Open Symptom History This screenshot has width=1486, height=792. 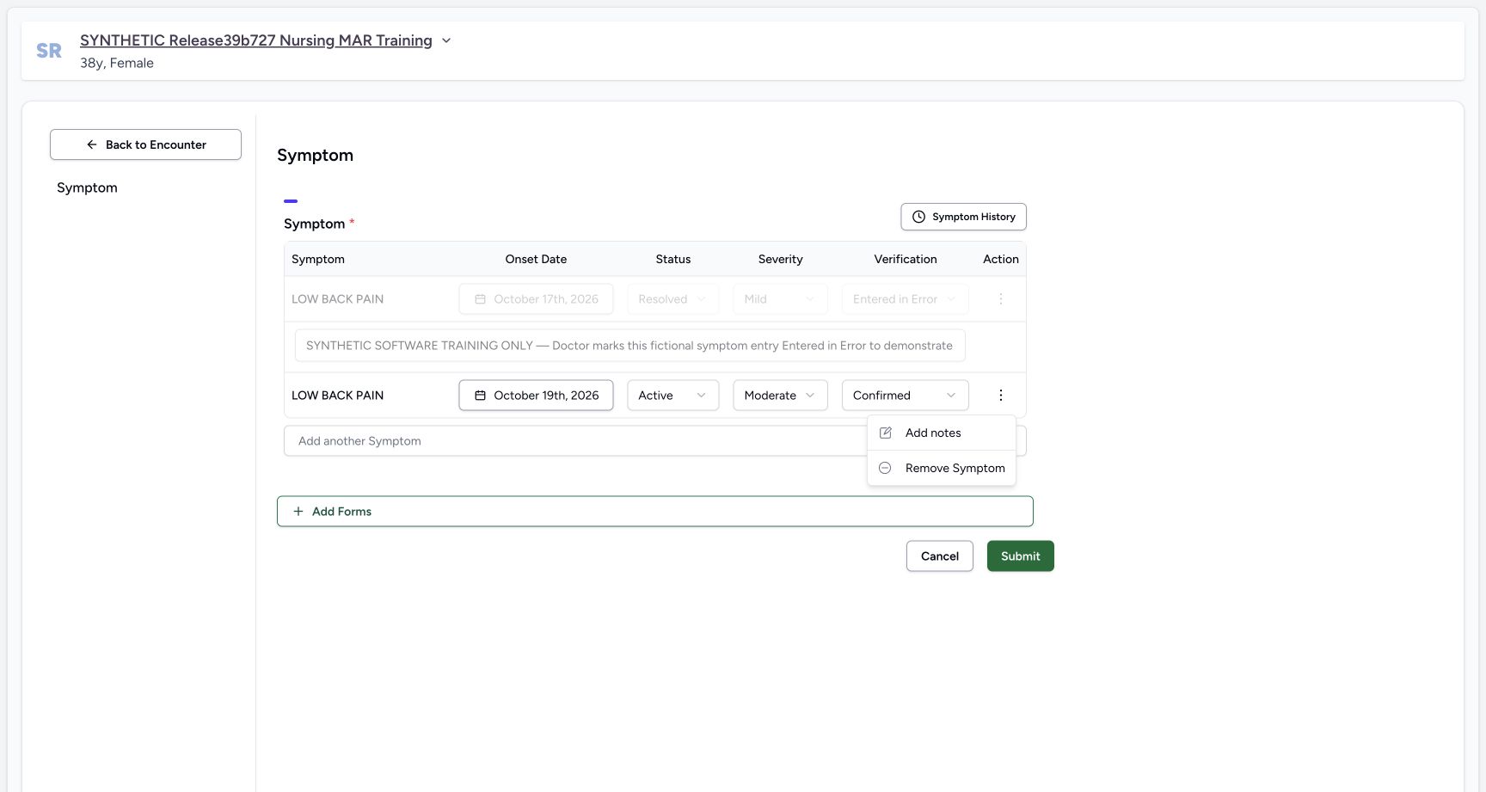click(x=963, y=217)
